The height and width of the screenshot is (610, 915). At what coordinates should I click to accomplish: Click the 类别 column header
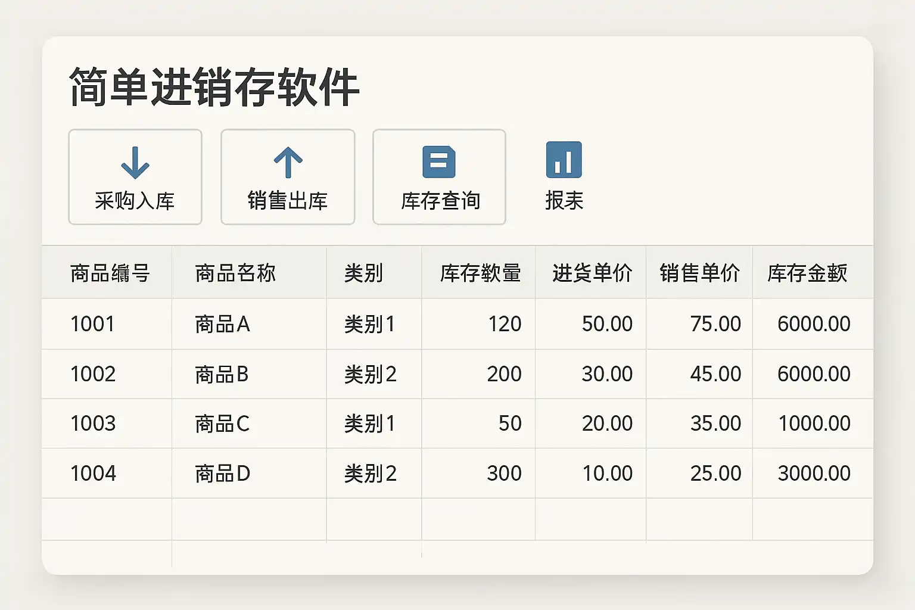point(363,273)
